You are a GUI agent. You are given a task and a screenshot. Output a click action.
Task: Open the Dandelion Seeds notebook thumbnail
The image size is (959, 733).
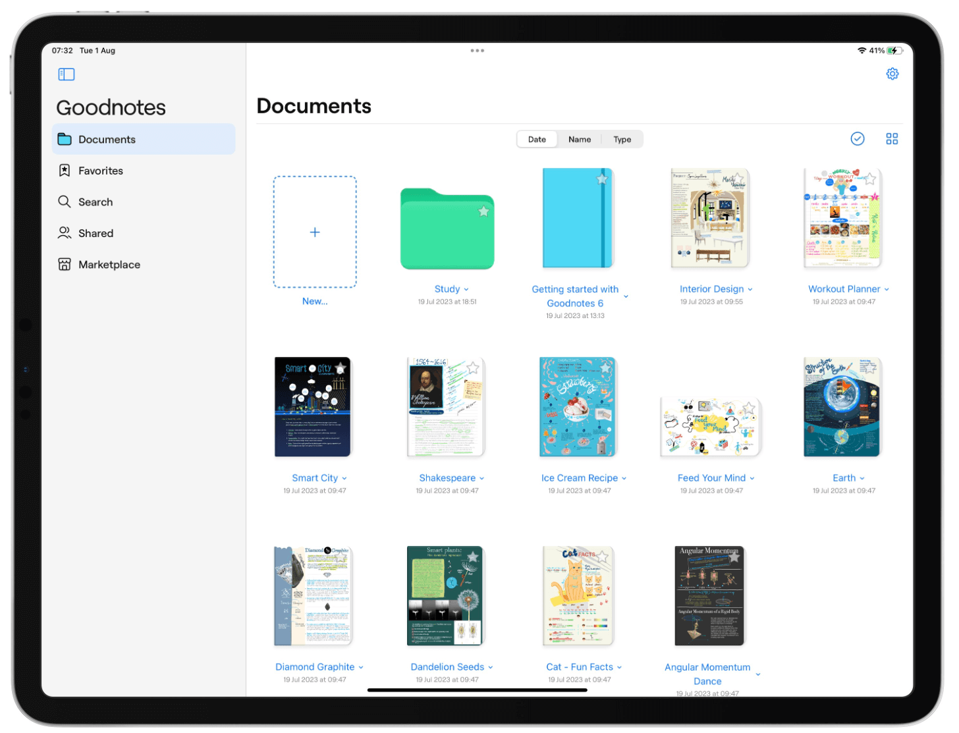click(x=445, y=595)
